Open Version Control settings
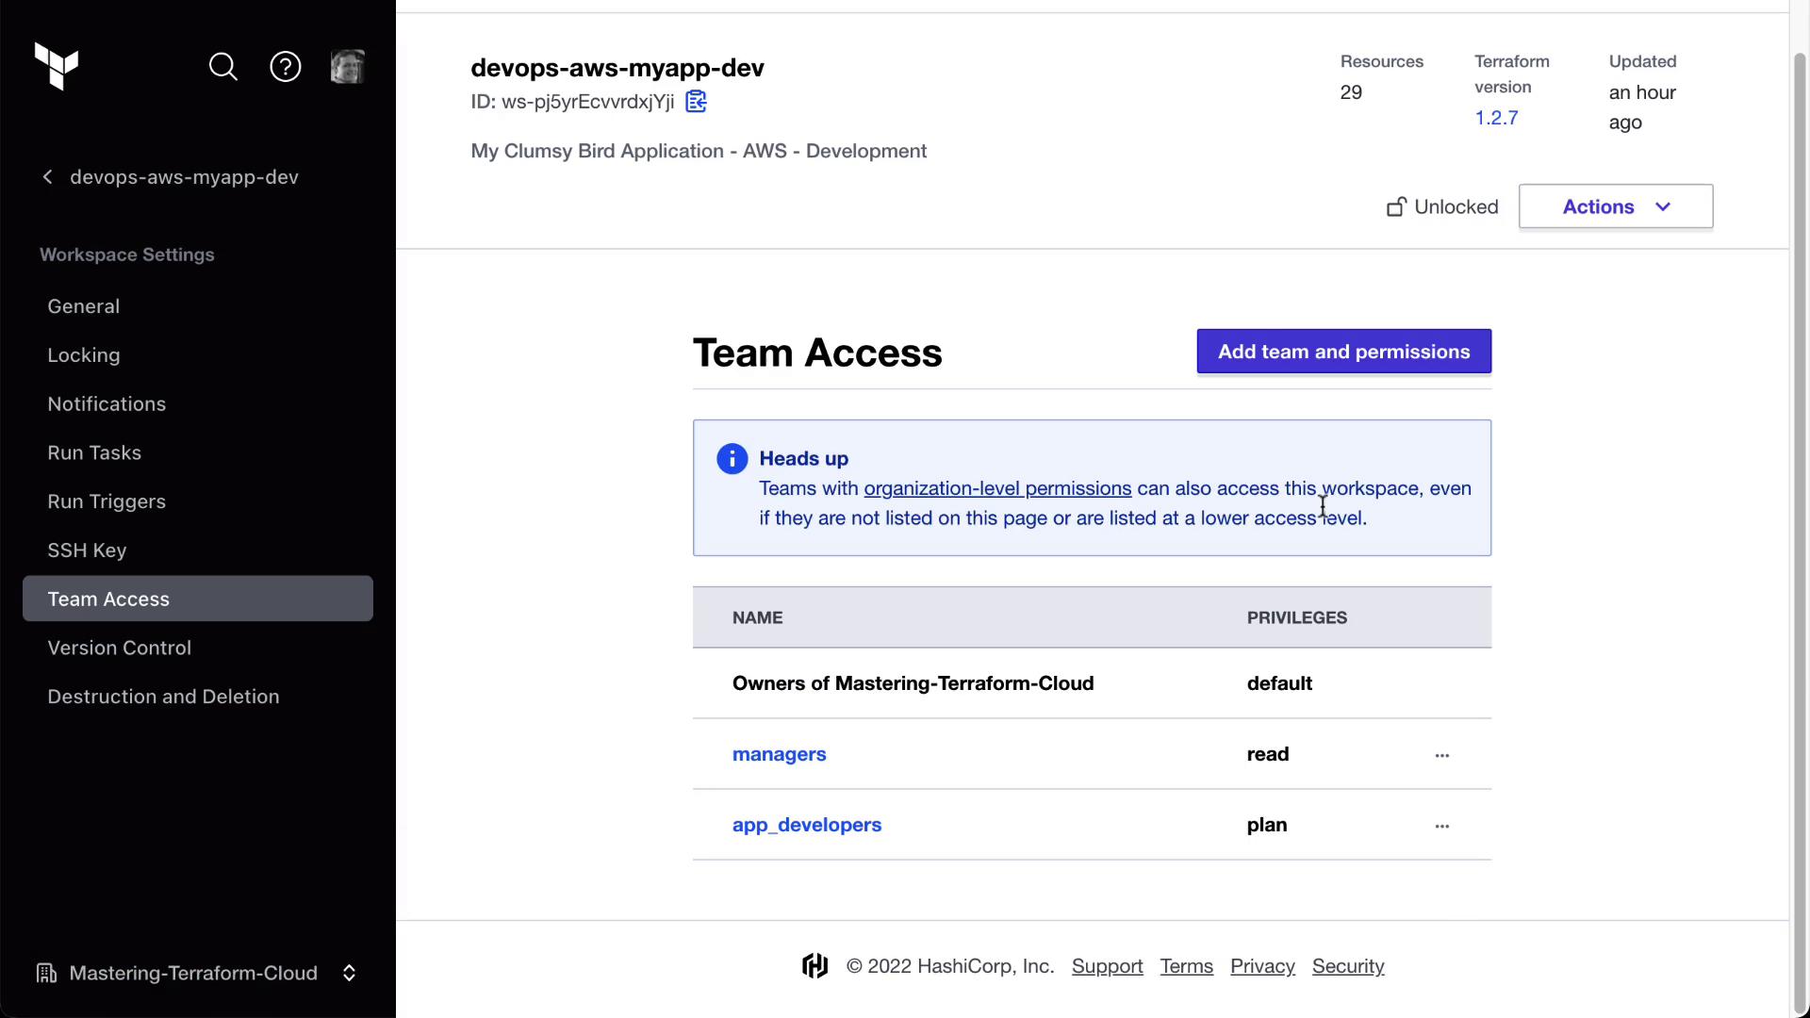 click(x=120, y=648)
